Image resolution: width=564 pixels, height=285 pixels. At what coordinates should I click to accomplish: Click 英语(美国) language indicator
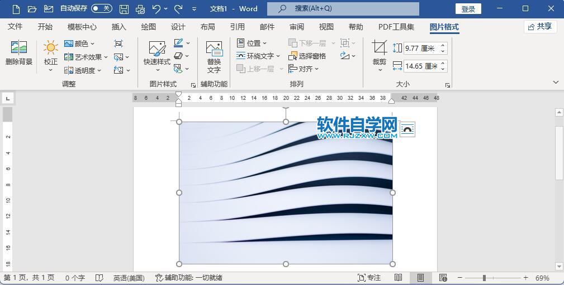click(129, 278)
